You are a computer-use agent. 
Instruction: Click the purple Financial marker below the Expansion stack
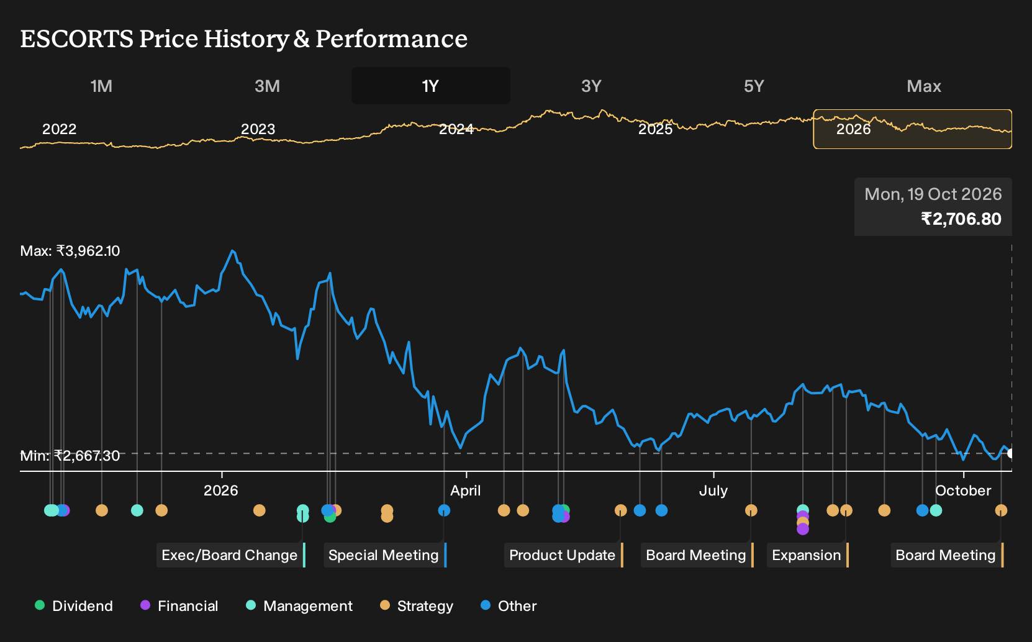[803, 529]
